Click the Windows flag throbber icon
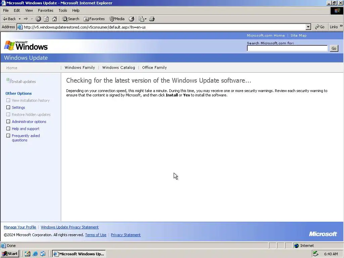The height and width of the screenshot is (258, 344). click(x=337, y=10)
